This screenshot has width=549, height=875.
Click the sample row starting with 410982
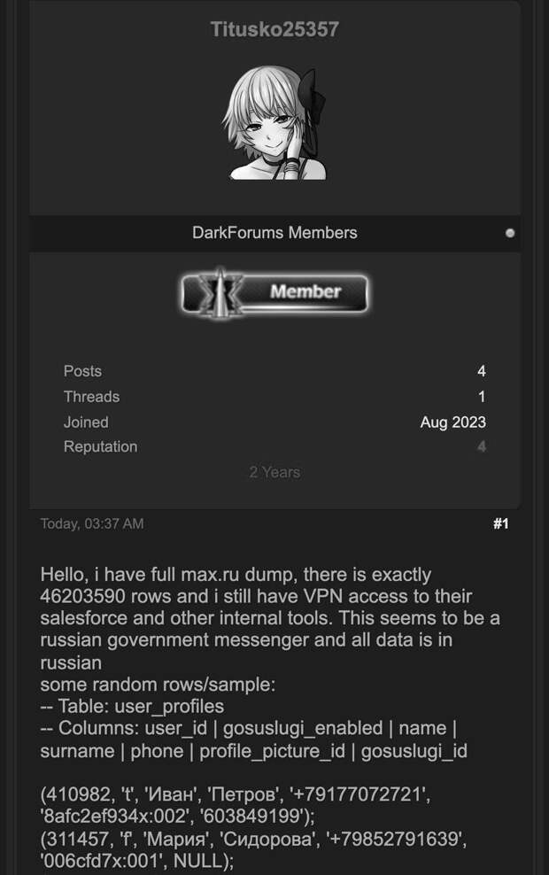pos(237,795)
